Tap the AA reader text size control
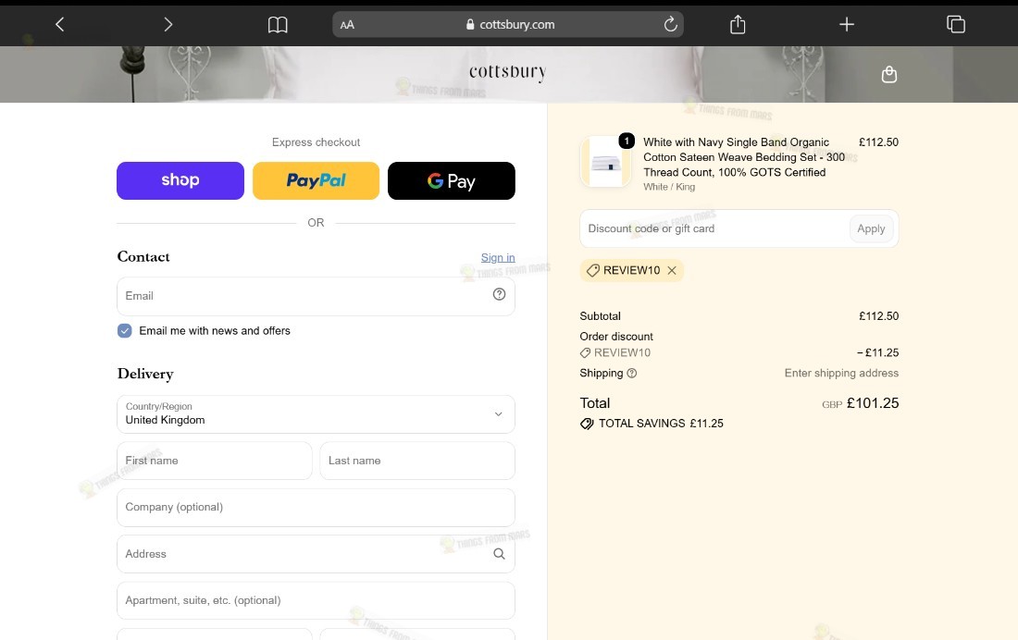The image size is (1018, 640). pyautogui.click(x=347, y=25)
